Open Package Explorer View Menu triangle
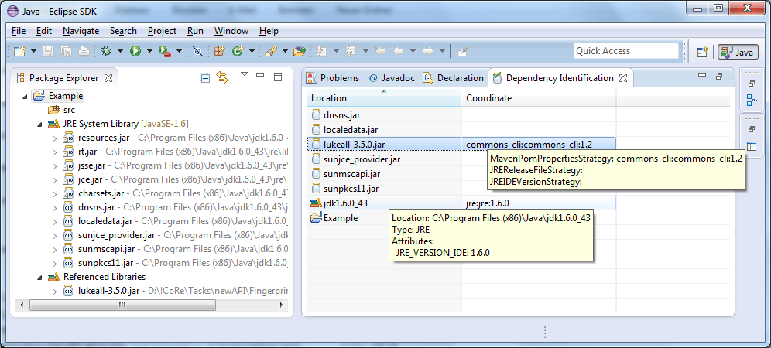 245,75
